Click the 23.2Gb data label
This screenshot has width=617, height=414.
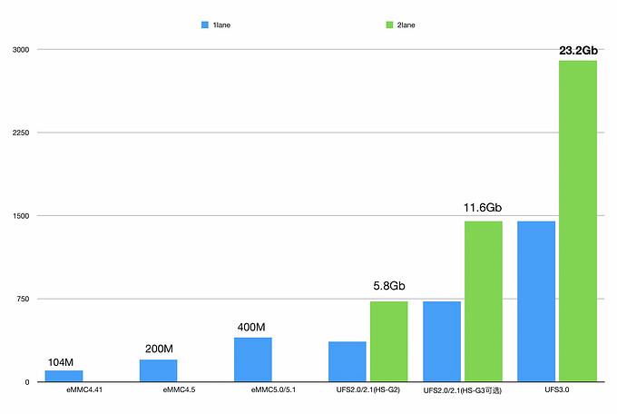coord(578,51)
